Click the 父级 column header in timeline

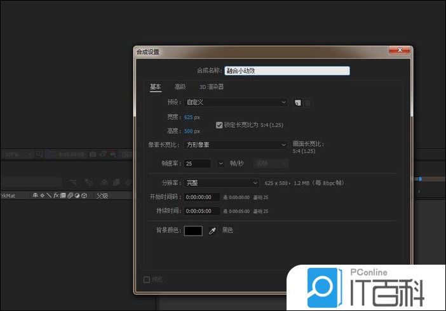[102, 195]
